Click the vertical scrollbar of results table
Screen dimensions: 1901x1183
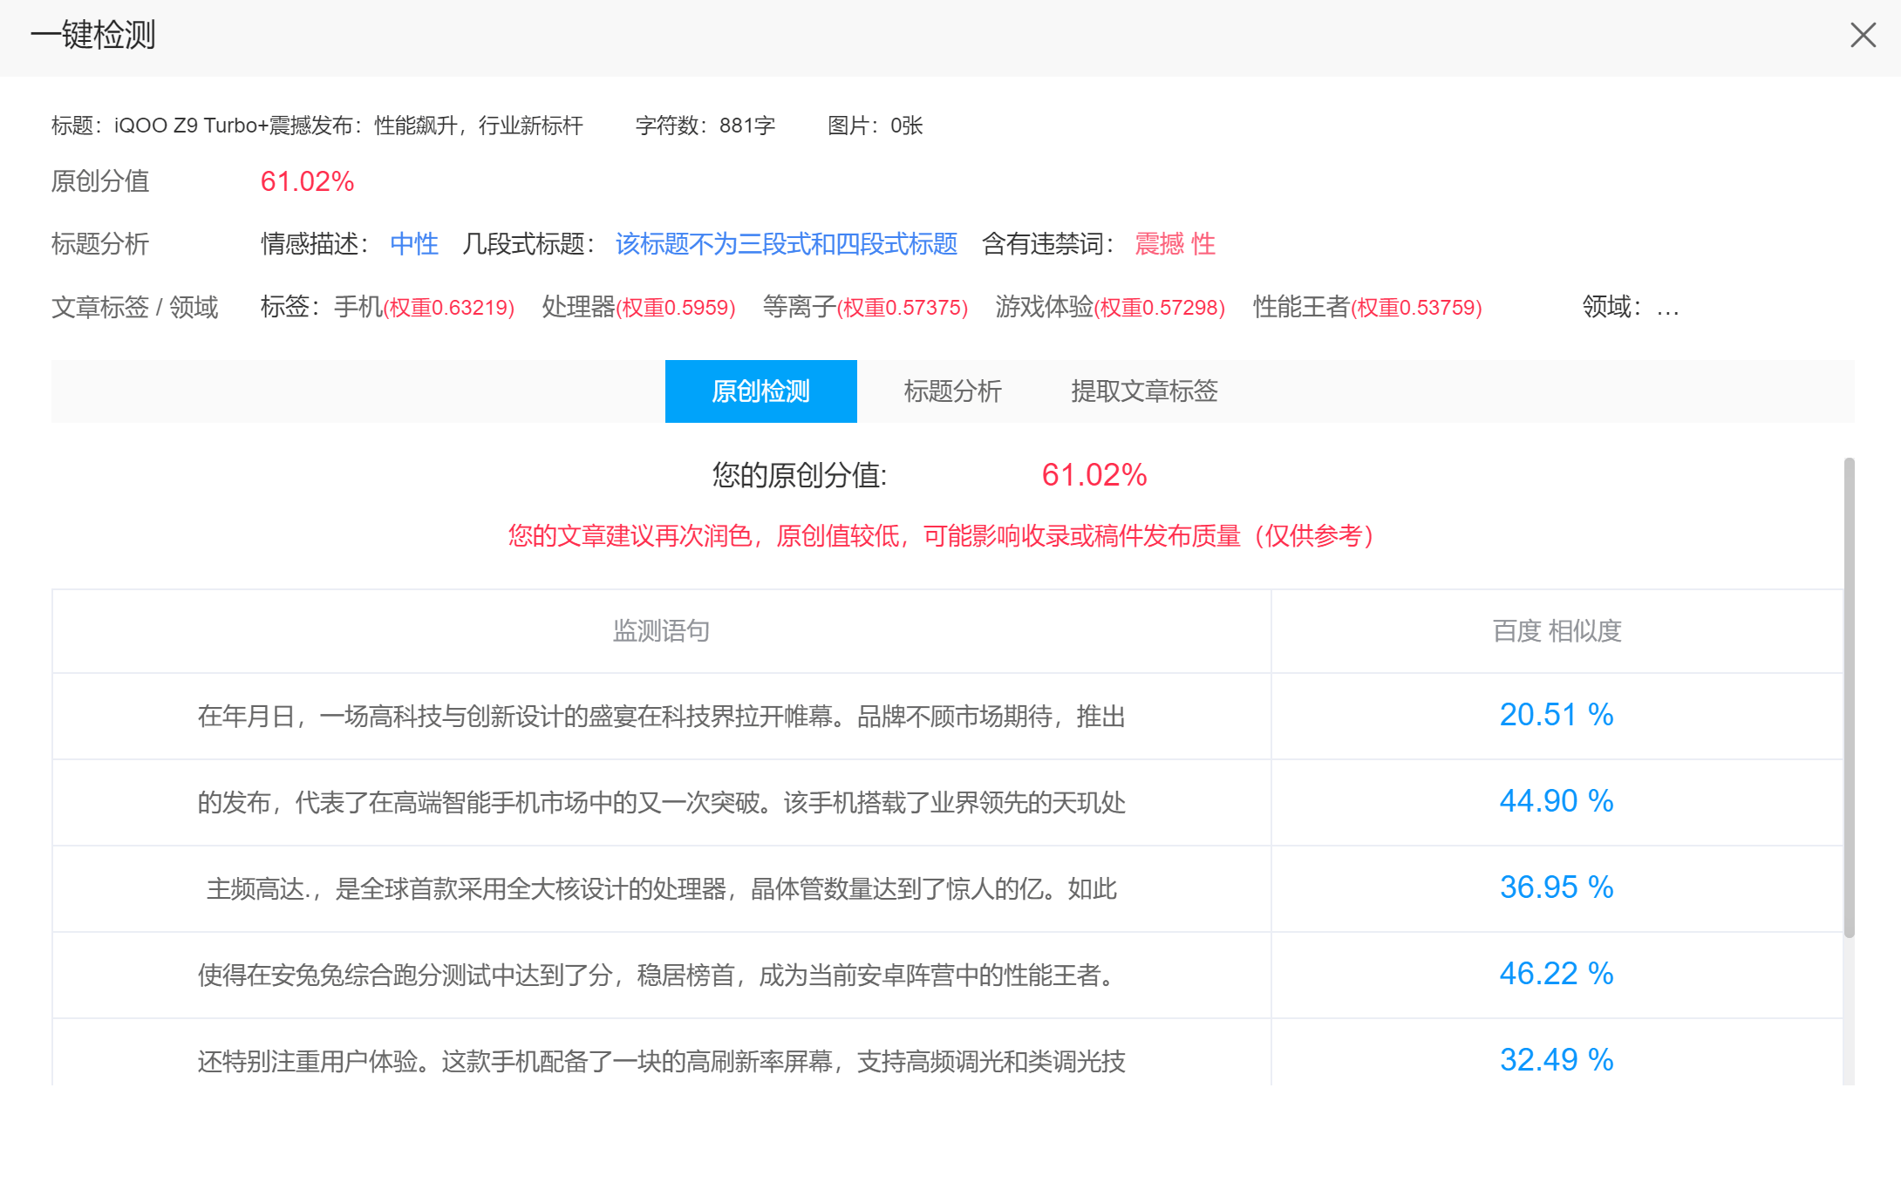pos(1849,697)
